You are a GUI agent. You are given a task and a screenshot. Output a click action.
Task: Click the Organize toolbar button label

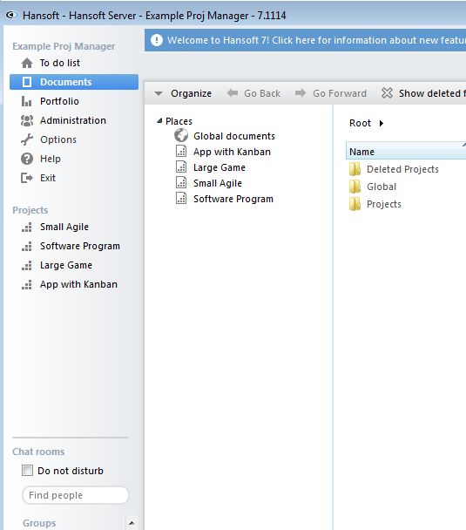point(191,93)
